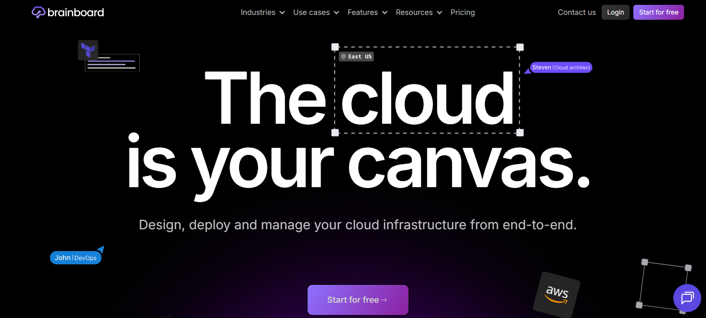The width and height of the screenshot is (706, 318).
Task: Click the Steven Cloud architect label
Action: click(x=561, y=67)
